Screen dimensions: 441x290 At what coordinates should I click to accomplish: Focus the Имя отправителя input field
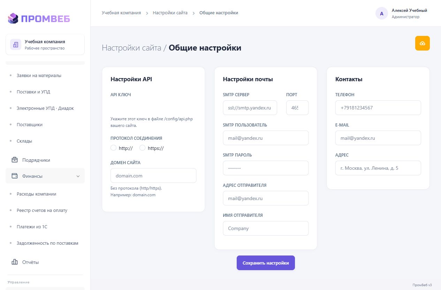click(266, 228)
